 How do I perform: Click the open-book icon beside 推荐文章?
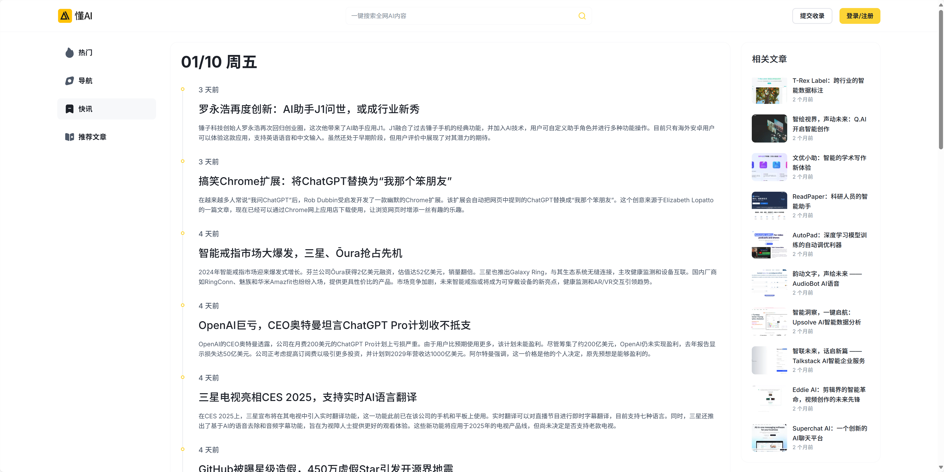point(69,137)
